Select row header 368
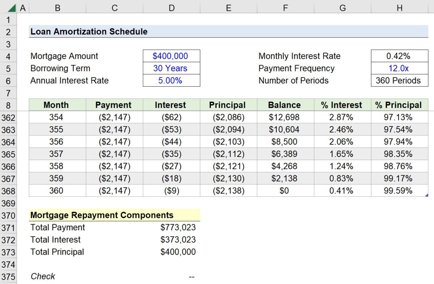 point(8,191)
